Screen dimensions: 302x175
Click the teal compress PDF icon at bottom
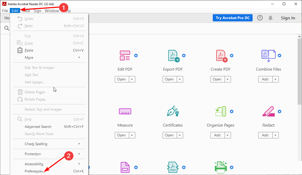pyautogui.click(x=173, y=167)
